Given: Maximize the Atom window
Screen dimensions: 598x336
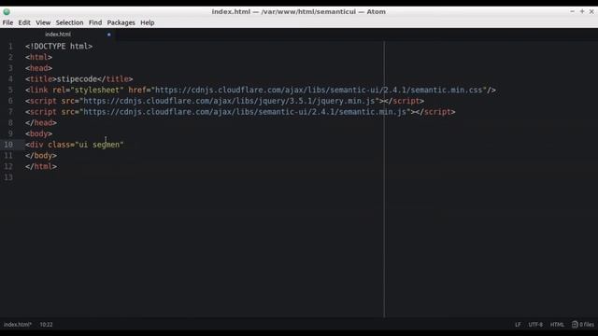Looking at the screenshot, I should 582,12.
